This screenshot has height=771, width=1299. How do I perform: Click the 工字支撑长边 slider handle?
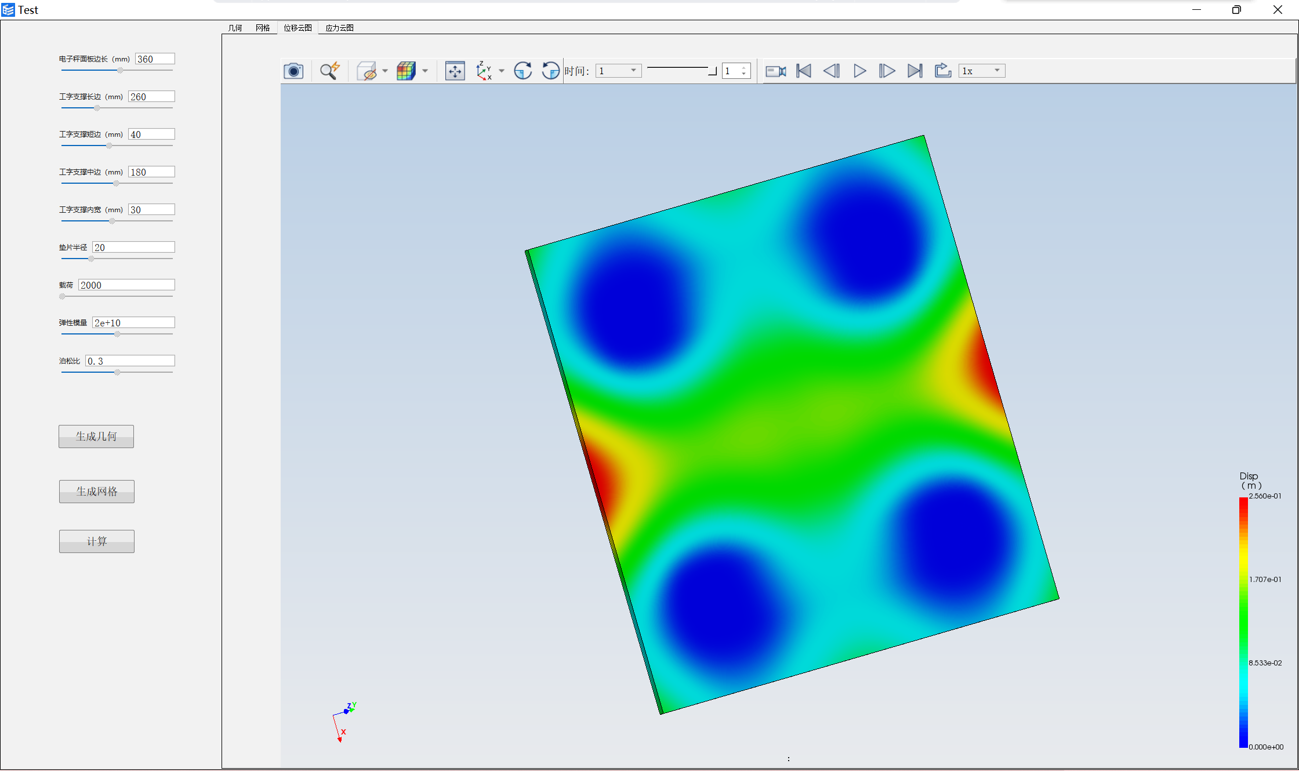click(97, 108)
